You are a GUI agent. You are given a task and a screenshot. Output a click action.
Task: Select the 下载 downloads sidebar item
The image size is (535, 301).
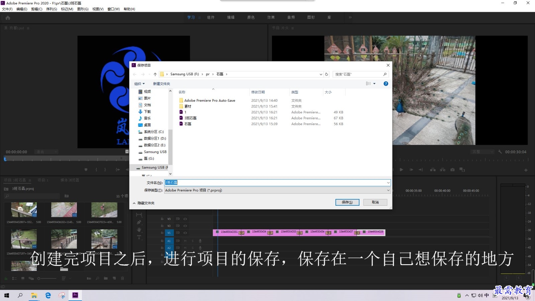point(144,112)
